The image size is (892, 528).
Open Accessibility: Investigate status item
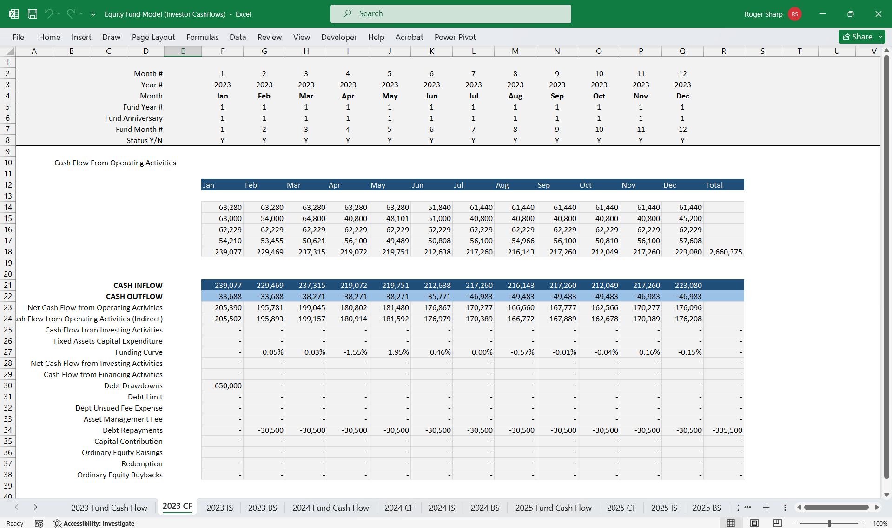point(94,523)
